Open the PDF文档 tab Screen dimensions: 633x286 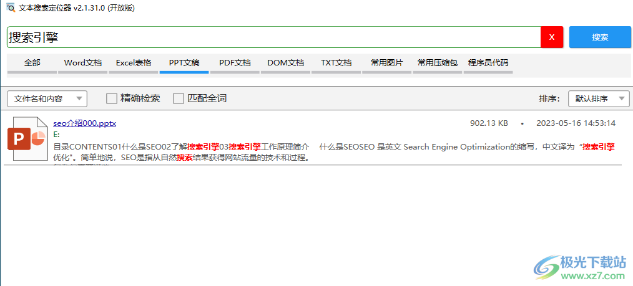(x=235, y=65)
